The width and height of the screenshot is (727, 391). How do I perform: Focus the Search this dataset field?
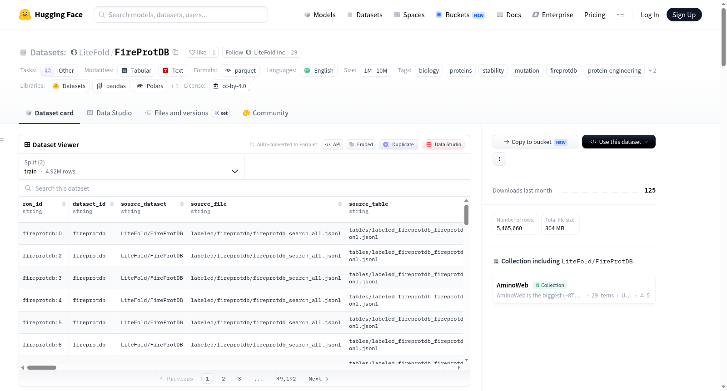coord(244,188)
